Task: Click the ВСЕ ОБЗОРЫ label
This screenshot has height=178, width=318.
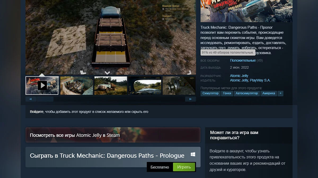Action: 211,61
